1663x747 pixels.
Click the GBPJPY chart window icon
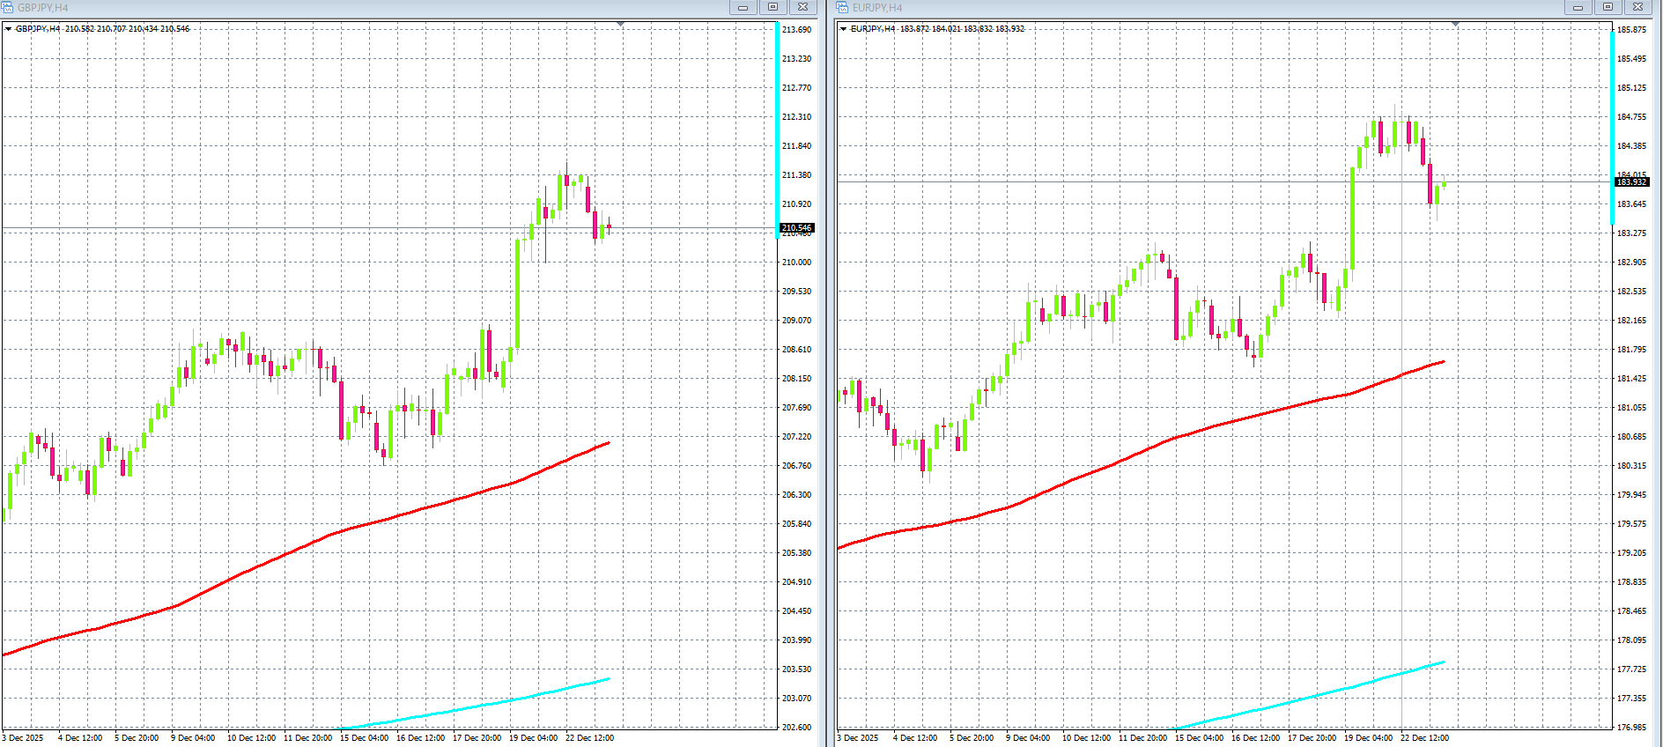pyautogui.click(x=8, y=8)
